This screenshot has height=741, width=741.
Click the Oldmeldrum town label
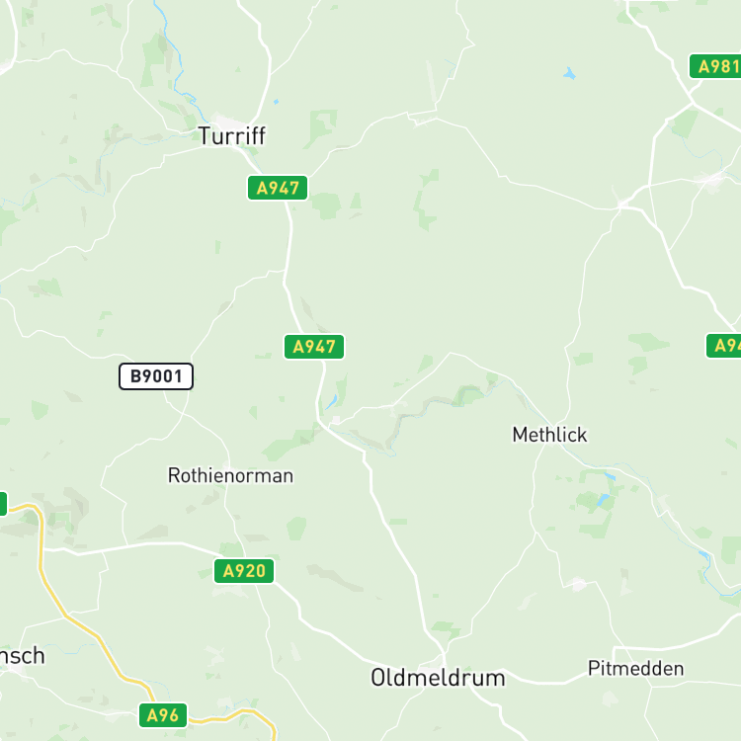coord(438,678)
